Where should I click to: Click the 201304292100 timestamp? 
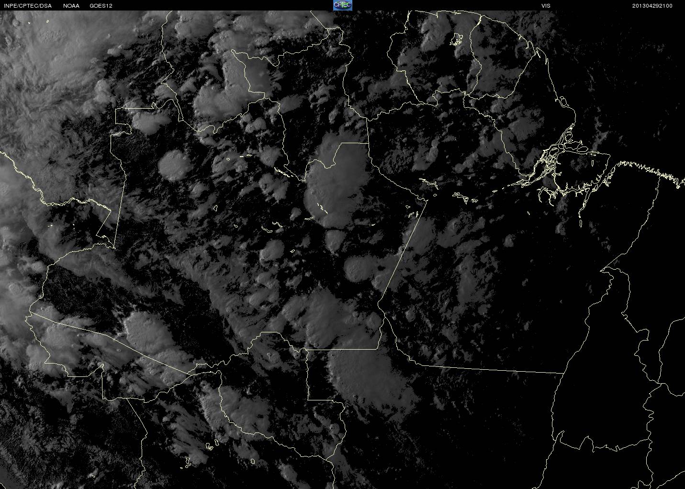click(652, 6)
